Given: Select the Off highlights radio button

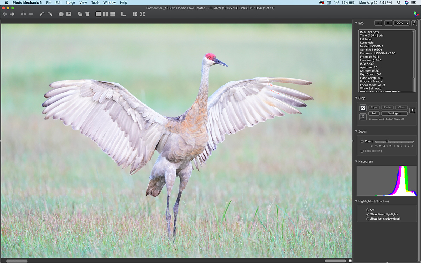Looking at the screenshot, I should tap(368, 210).
